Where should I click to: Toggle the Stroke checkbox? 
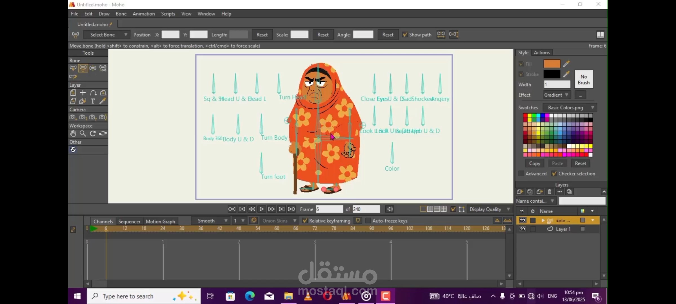[x=521, y=74]
